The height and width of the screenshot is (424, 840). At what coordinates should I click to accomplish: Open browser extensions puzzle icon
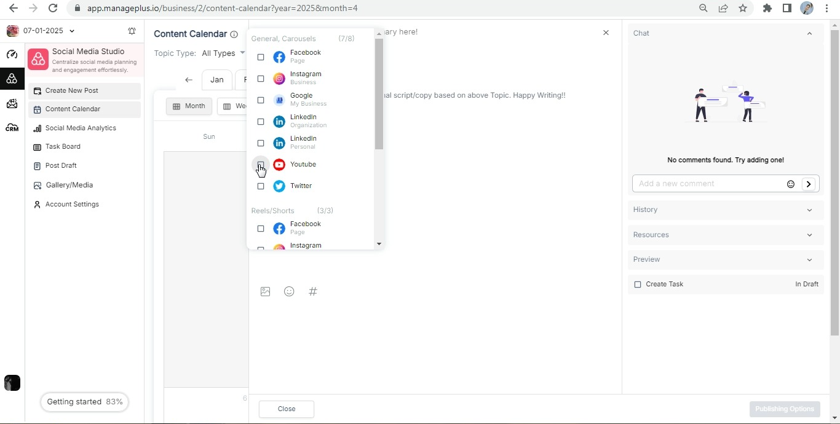point(767,8)
